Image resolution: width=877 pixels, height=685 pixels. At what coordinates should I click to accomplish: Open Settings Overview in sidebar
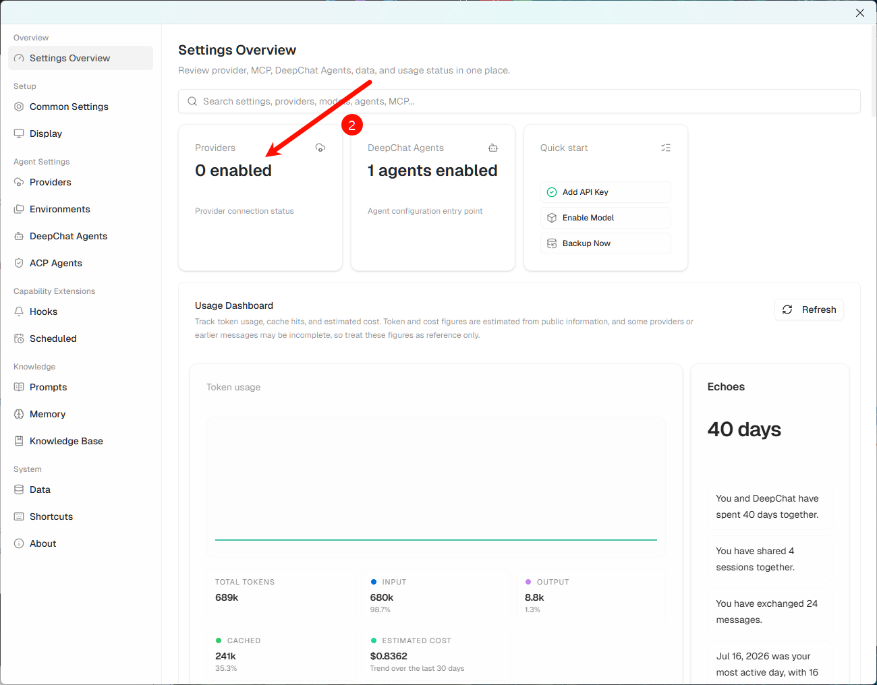[80, 58]
